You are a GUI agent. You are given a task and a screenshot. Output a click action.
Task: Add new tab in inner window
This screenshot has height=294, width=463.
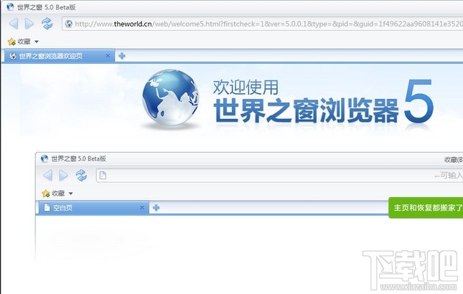tap(156, 208)
